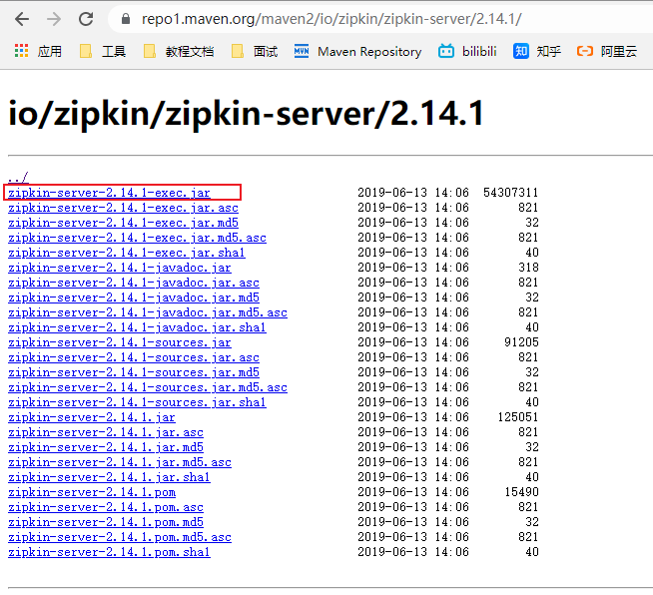Image resolution: width=653 pixels, height=595 pixels.
Task: Open the apps grid icon in bookmarks bar
Action: [x=21, y=51]
